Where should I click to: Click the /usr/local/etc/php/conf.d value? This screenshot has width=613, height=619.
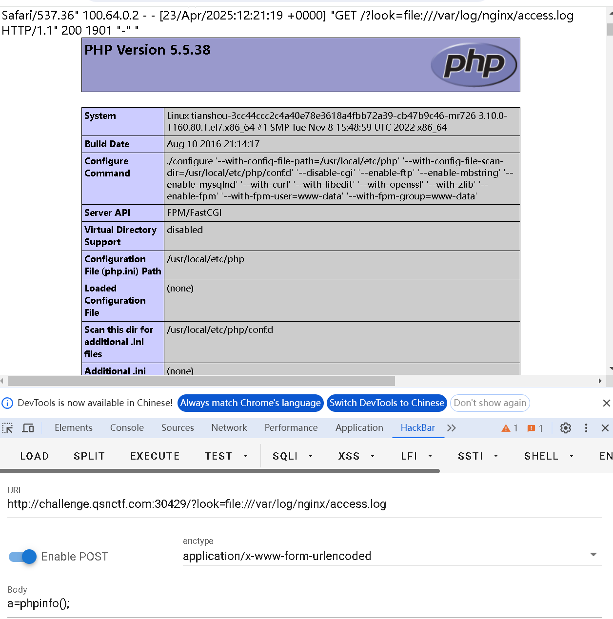(220, 329)
